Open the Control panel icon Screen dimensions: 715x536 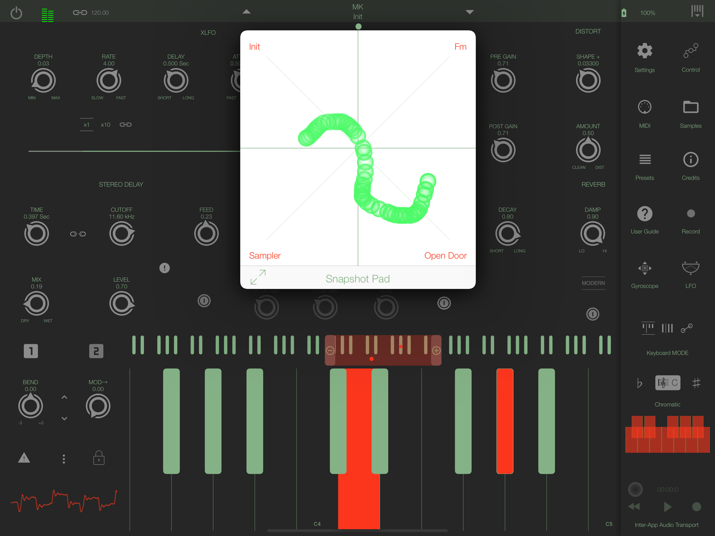point(690,51)
